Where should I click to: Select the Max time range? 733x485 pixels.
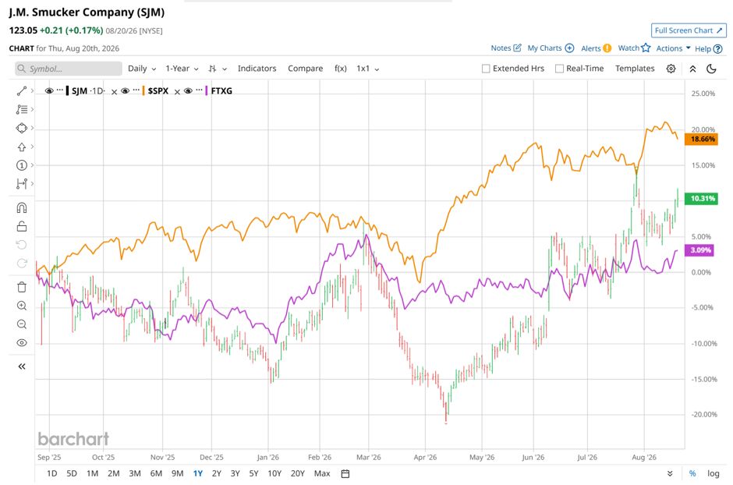322,474
